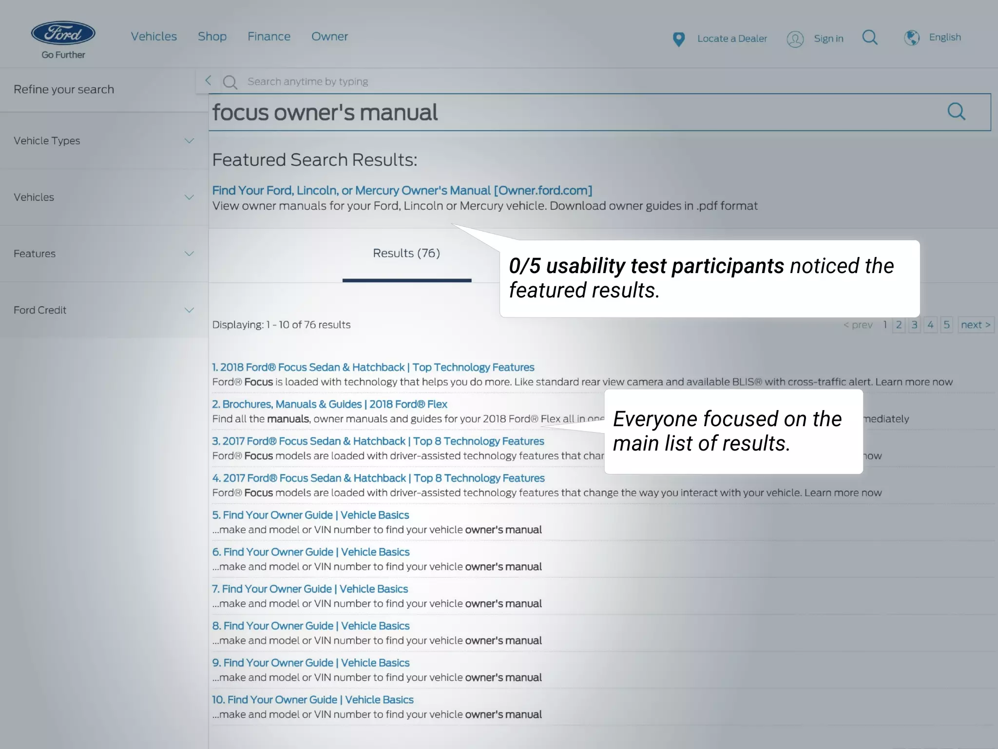Click 'Refine your search' heading

tap(64, 89)
